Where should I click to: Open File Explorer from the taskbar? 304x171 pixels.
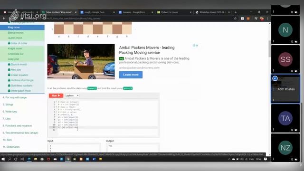coord(36,159)
